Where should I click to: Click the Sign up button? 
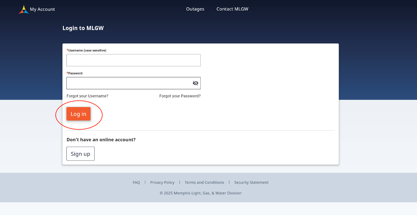(80, 154)
